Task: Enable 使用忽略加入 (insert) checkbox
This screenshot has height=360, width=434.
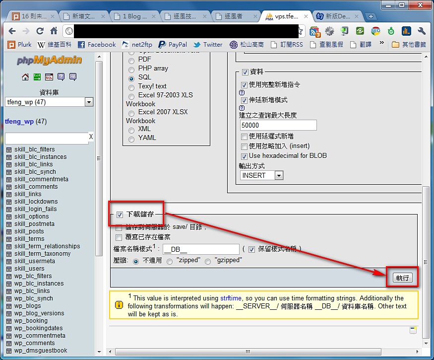Action: click(244, 146)
